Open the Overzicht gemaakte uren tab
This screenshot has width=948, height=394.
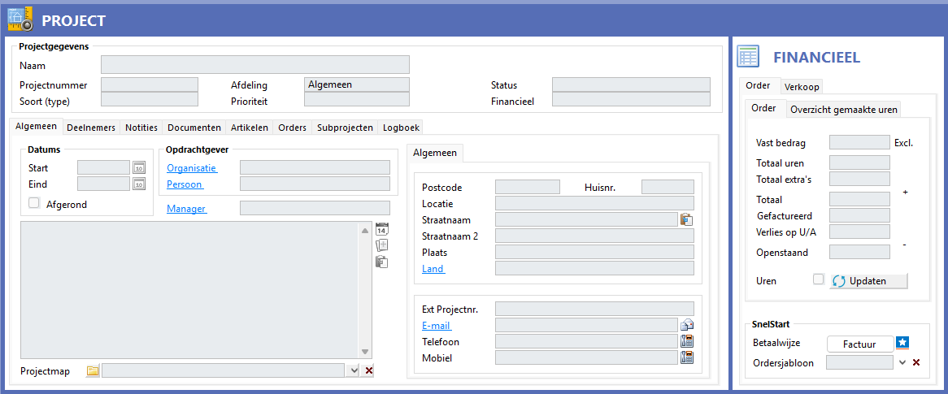click(844, 110)
